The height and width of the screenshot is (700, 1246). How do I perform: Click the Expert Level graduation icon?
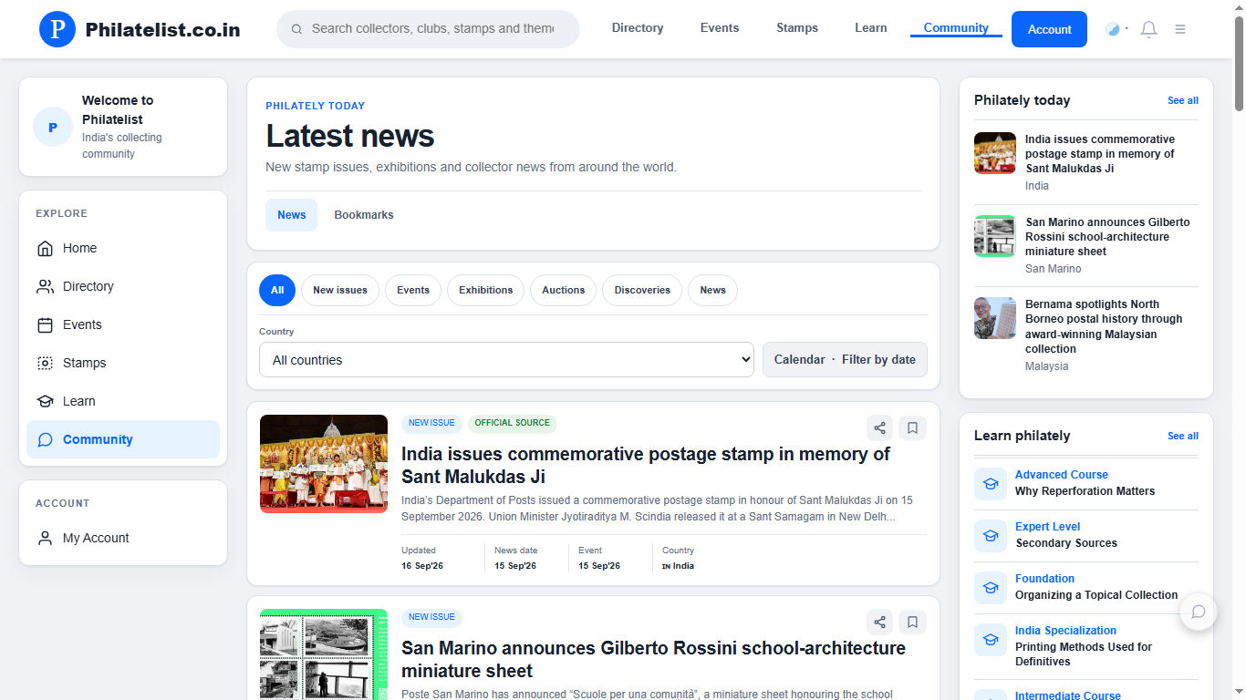[x=991, y=535]
